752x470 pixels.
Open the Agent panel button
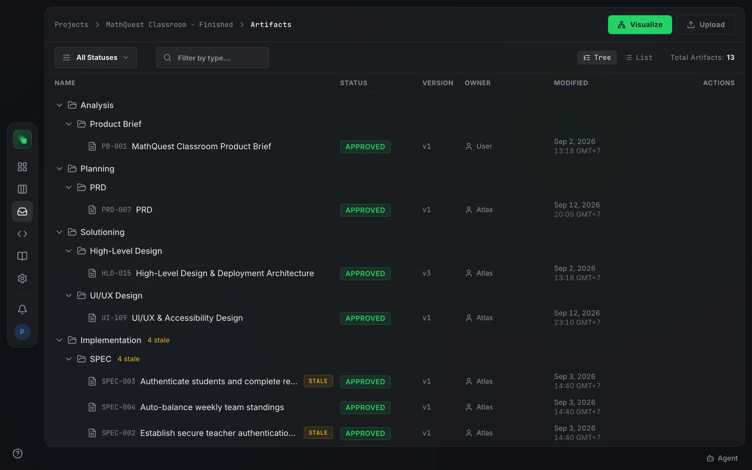point(722,458)
